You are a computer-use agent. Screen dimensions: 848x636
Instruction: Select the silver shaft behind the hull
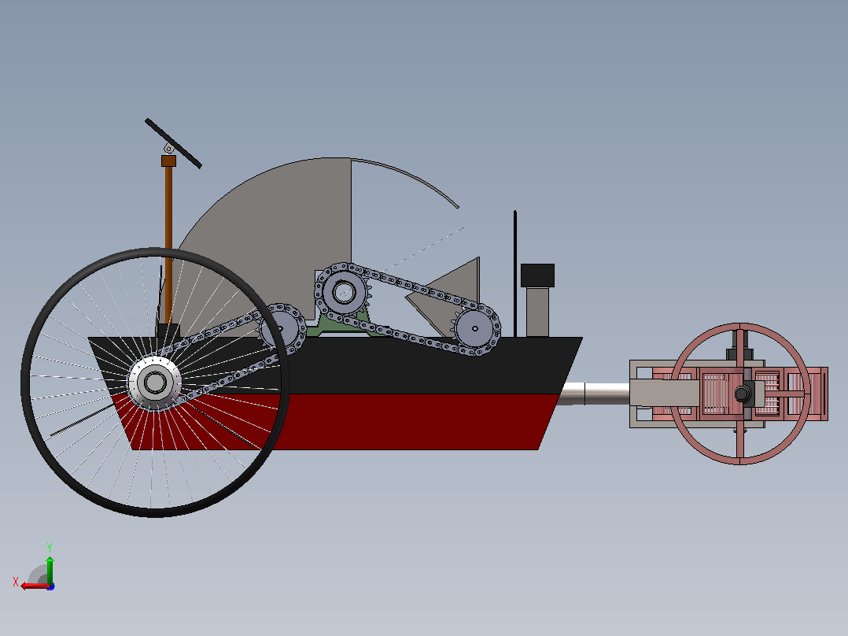click(595, 394)
